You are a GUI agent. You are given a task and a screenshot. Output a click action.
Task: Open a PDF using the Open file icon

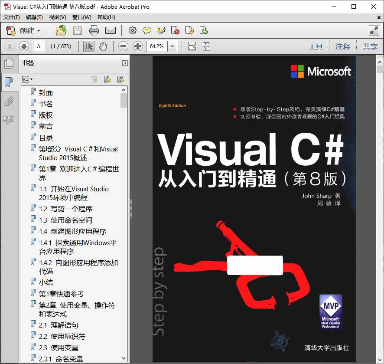61,30
